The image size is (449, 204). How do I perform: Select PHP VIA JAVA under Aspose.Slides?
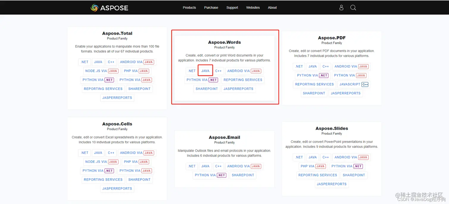click(x=313, y=166)
